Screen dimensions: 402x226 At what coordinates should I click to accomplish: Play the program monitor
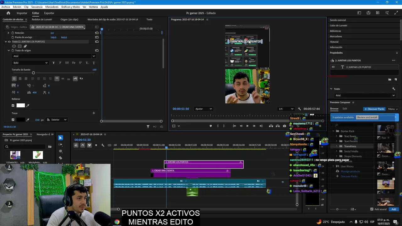pos(247,126)
